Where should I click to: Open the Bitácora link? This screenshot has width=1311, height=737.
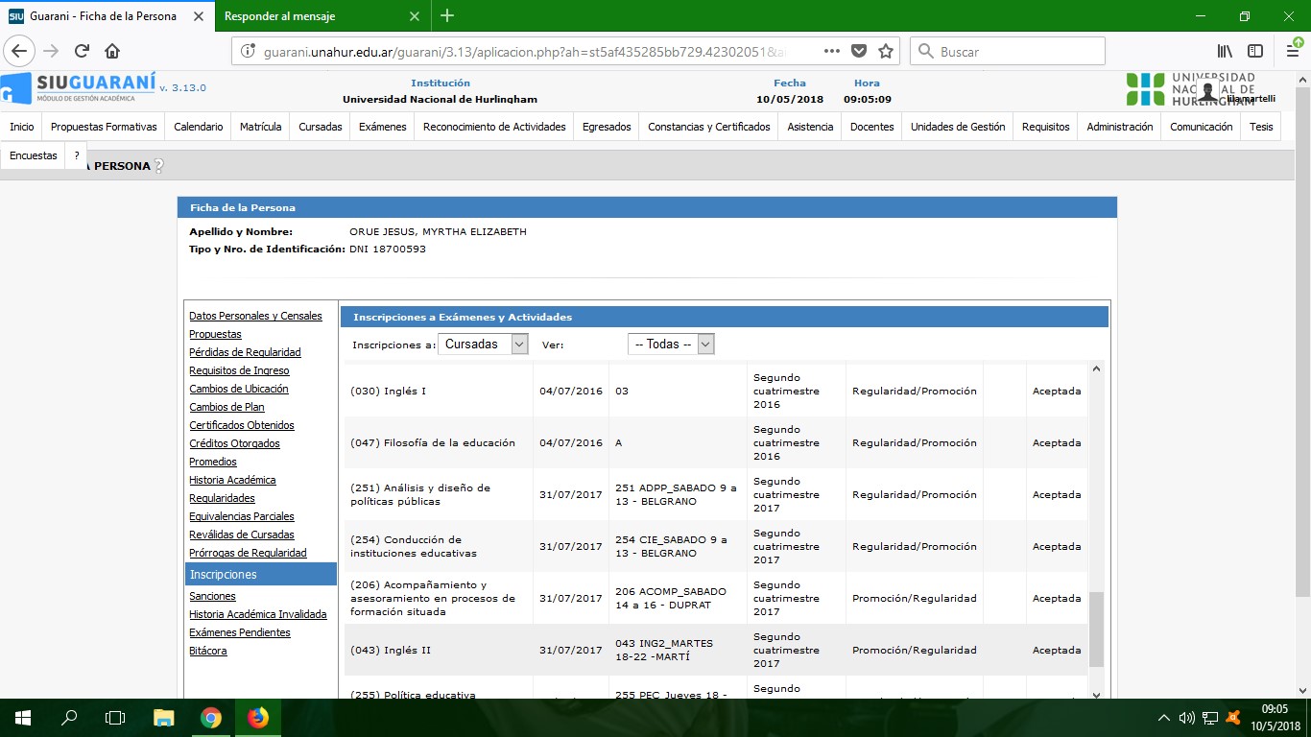click(208, 651)
